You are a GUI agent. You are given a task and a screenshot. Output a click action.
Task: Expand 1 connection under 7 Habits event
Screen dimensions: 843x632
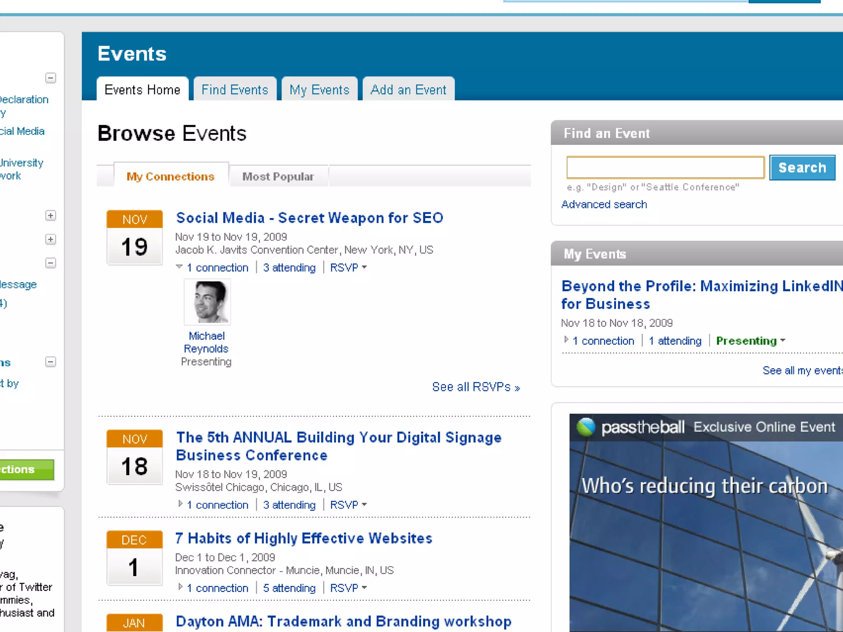point(217,588)
